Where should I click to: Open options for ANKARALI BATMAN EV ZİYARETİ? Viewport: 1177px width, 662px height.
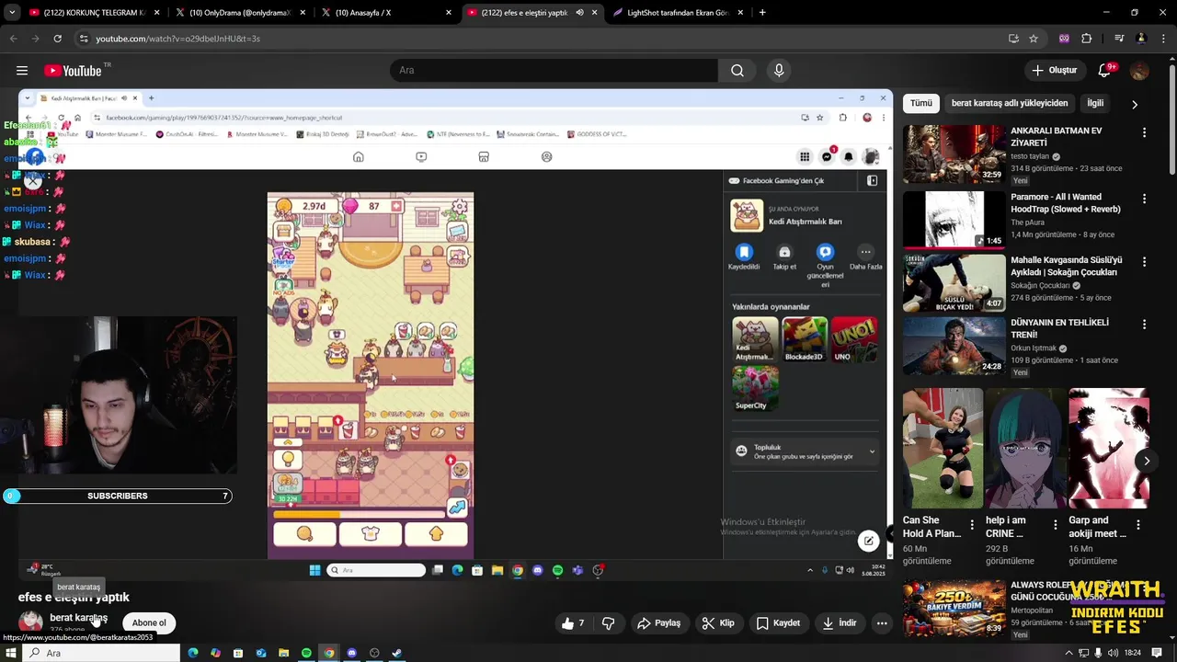click(1144, 132)
